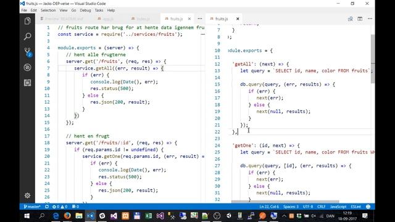Open the Manage gear at sidebar bottom
The image size is (395, 222).
(x=27, y=195)
